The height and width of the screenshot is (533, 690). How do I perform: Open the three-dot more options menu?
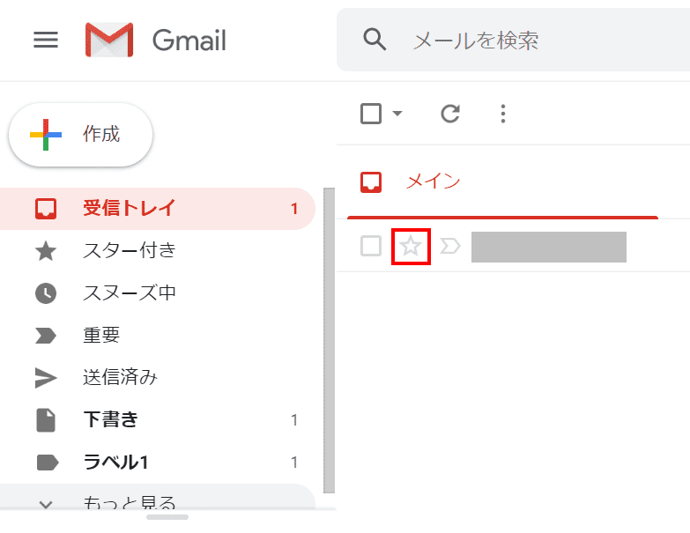click(x=503, y=114)
